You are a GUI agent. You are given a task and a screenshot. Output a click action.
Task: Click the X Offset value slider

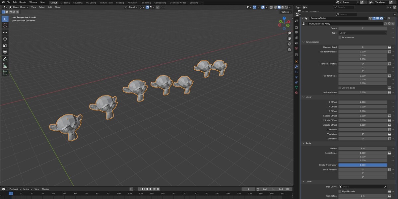363,102
